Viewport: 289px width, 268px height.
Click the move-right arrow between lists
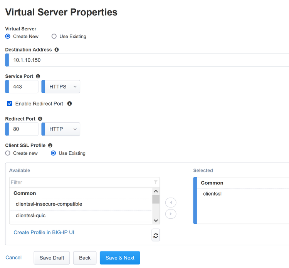(171, 214)
